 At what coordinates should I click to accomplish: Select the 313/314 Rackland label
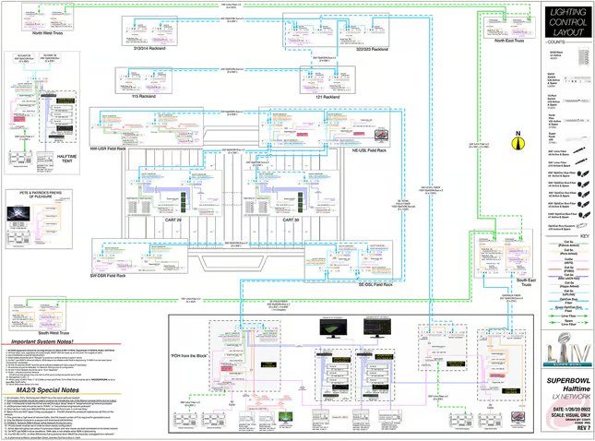(x=149, y=49)
